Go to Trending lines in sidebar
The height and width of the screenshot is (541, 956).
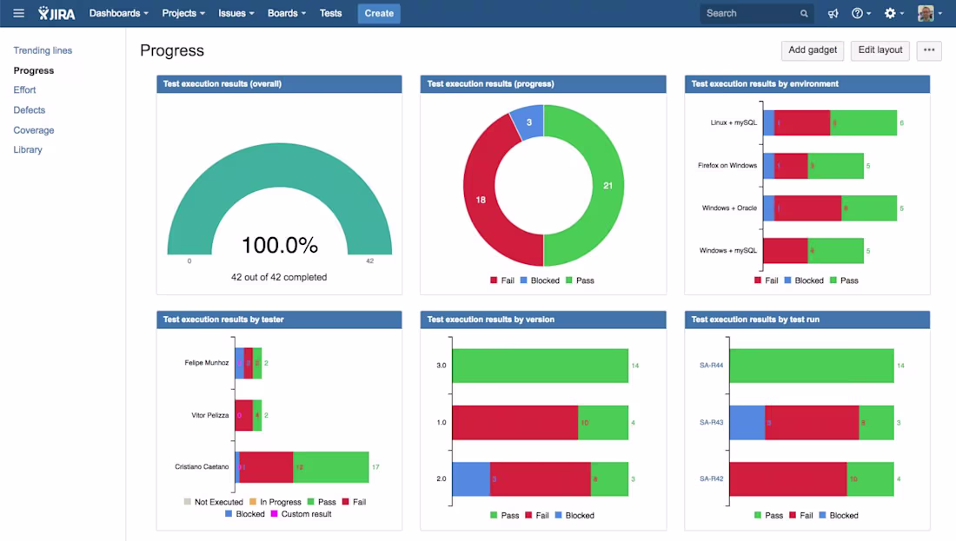(x=43, y=50)
